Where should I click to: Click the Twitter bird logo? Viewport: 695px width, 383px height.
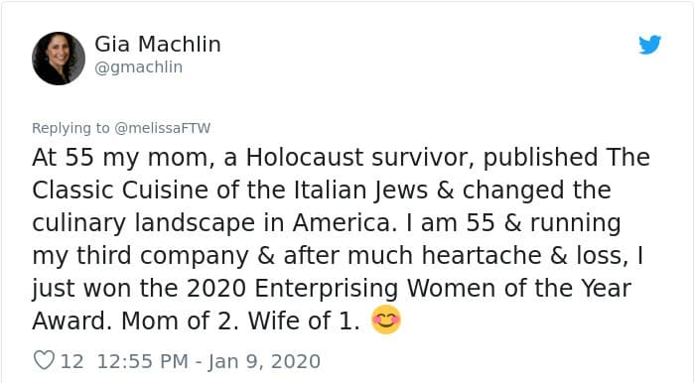(649, 45)
